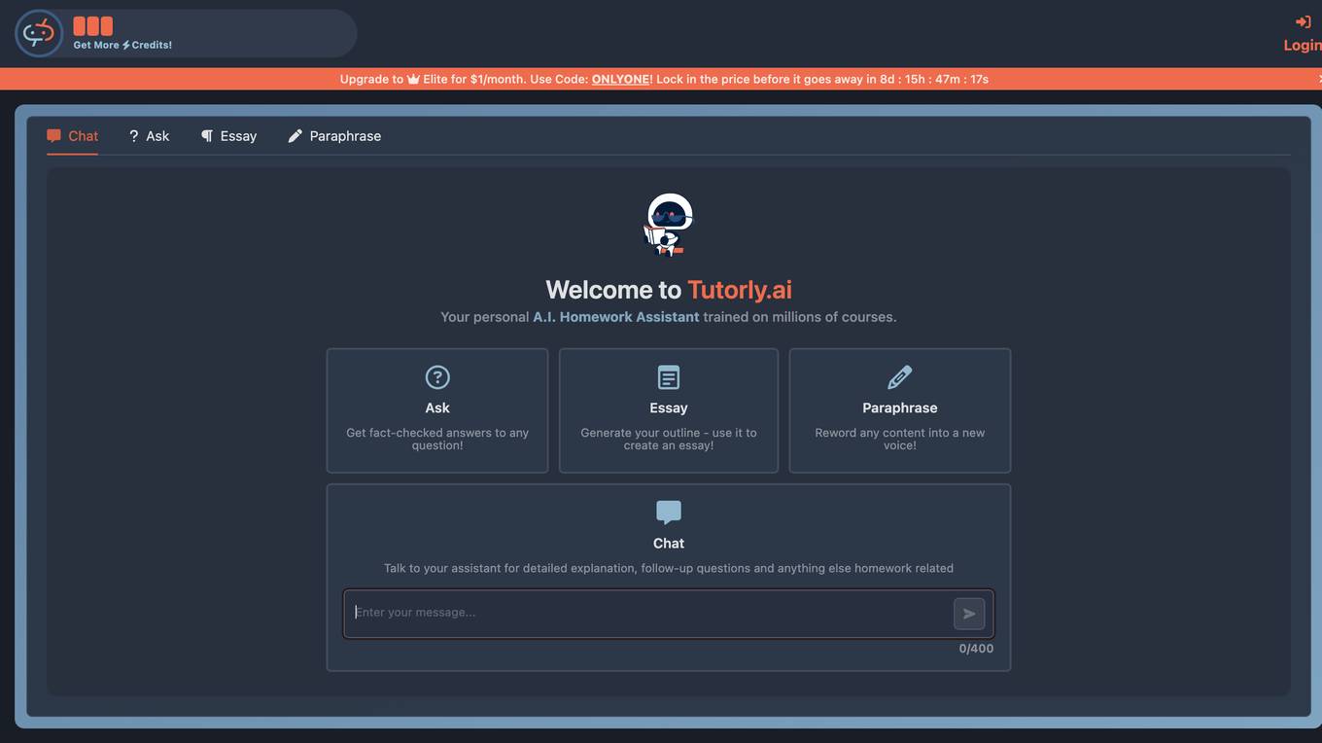Click the speech bubble icon on Chat tab
Image resolution: width=1322 pixels, height=743 pixels.
(53, 136)
